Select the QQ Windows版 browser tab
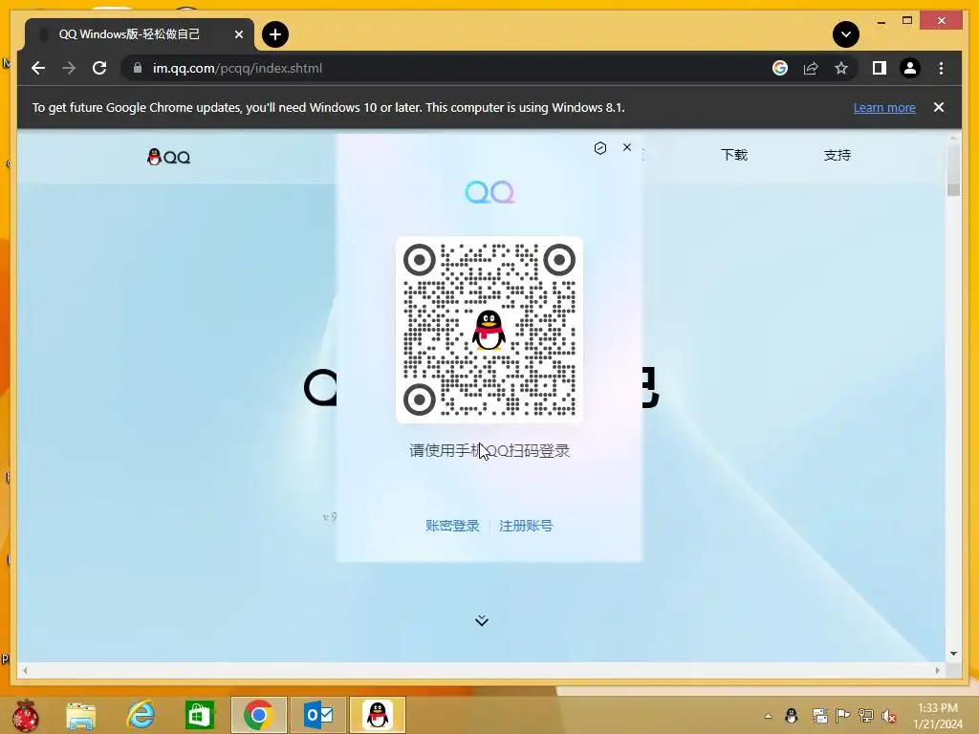Image resolution: width=979 pixels, height=734 pixels. point(140,34)
